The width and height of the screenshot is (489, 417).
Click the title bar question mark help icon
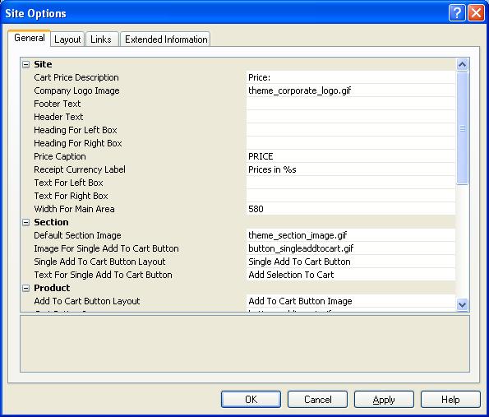coord(457,13)
